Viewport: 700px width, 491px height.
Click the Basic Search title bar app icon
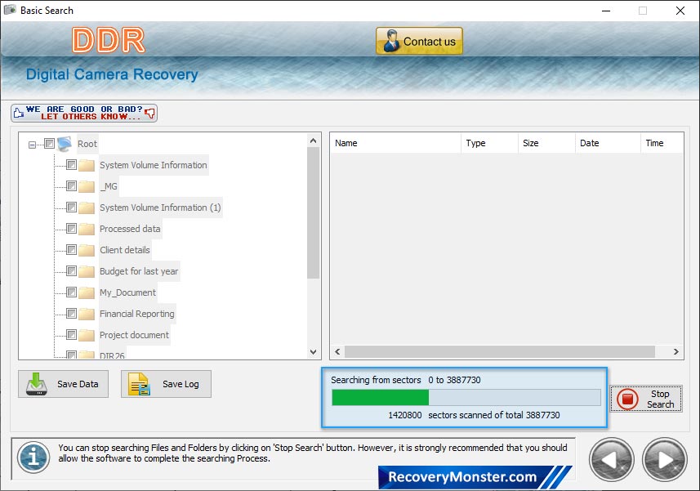(x=10, y=10)
